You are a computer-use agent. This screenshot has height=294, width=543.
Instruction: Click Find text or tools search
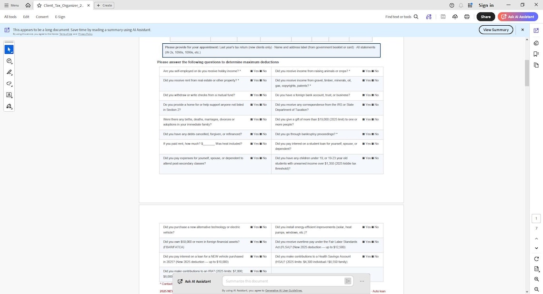tap(402, 17)
